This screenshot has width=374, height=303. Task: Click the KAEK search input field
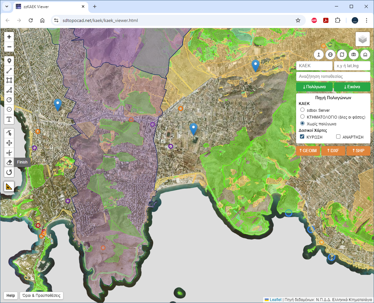click(314, 66)
